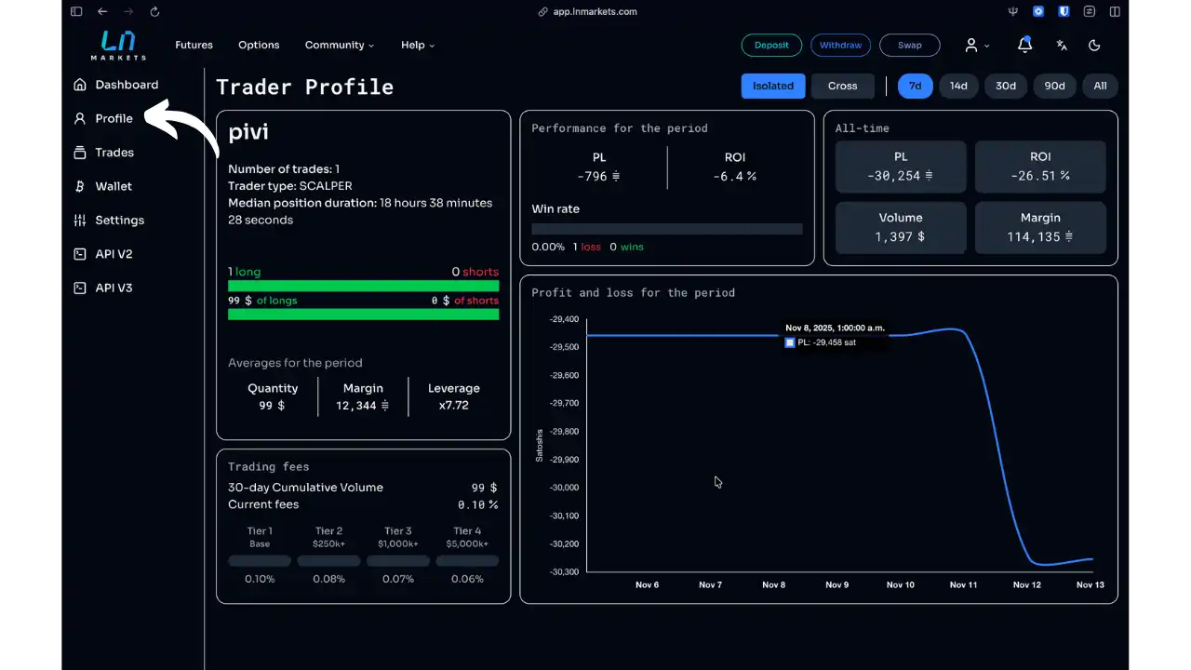
Task: Switch margin mode to Cross
Action: 842,86
